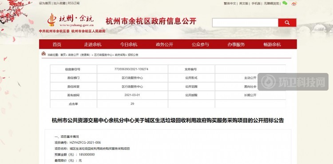
Task: Click the 加入收藏 link
Action: (59, 4)
